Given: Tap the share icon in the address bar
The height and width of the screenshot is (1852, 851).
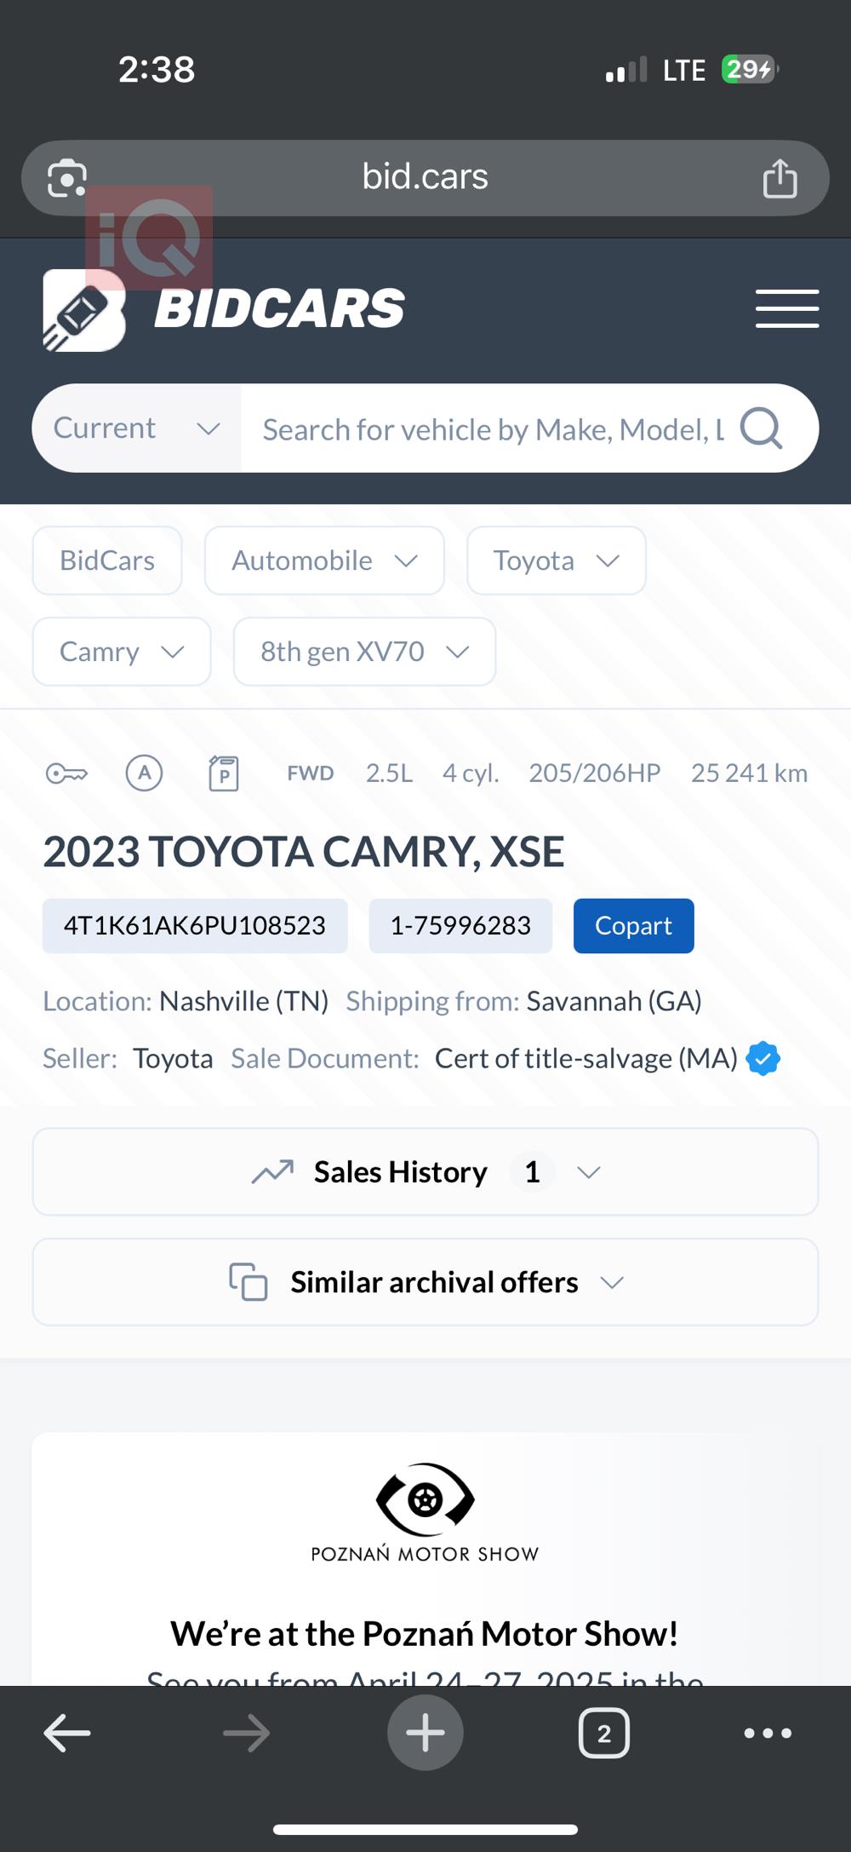Looking at the screenshot, I should coord(780,178).
